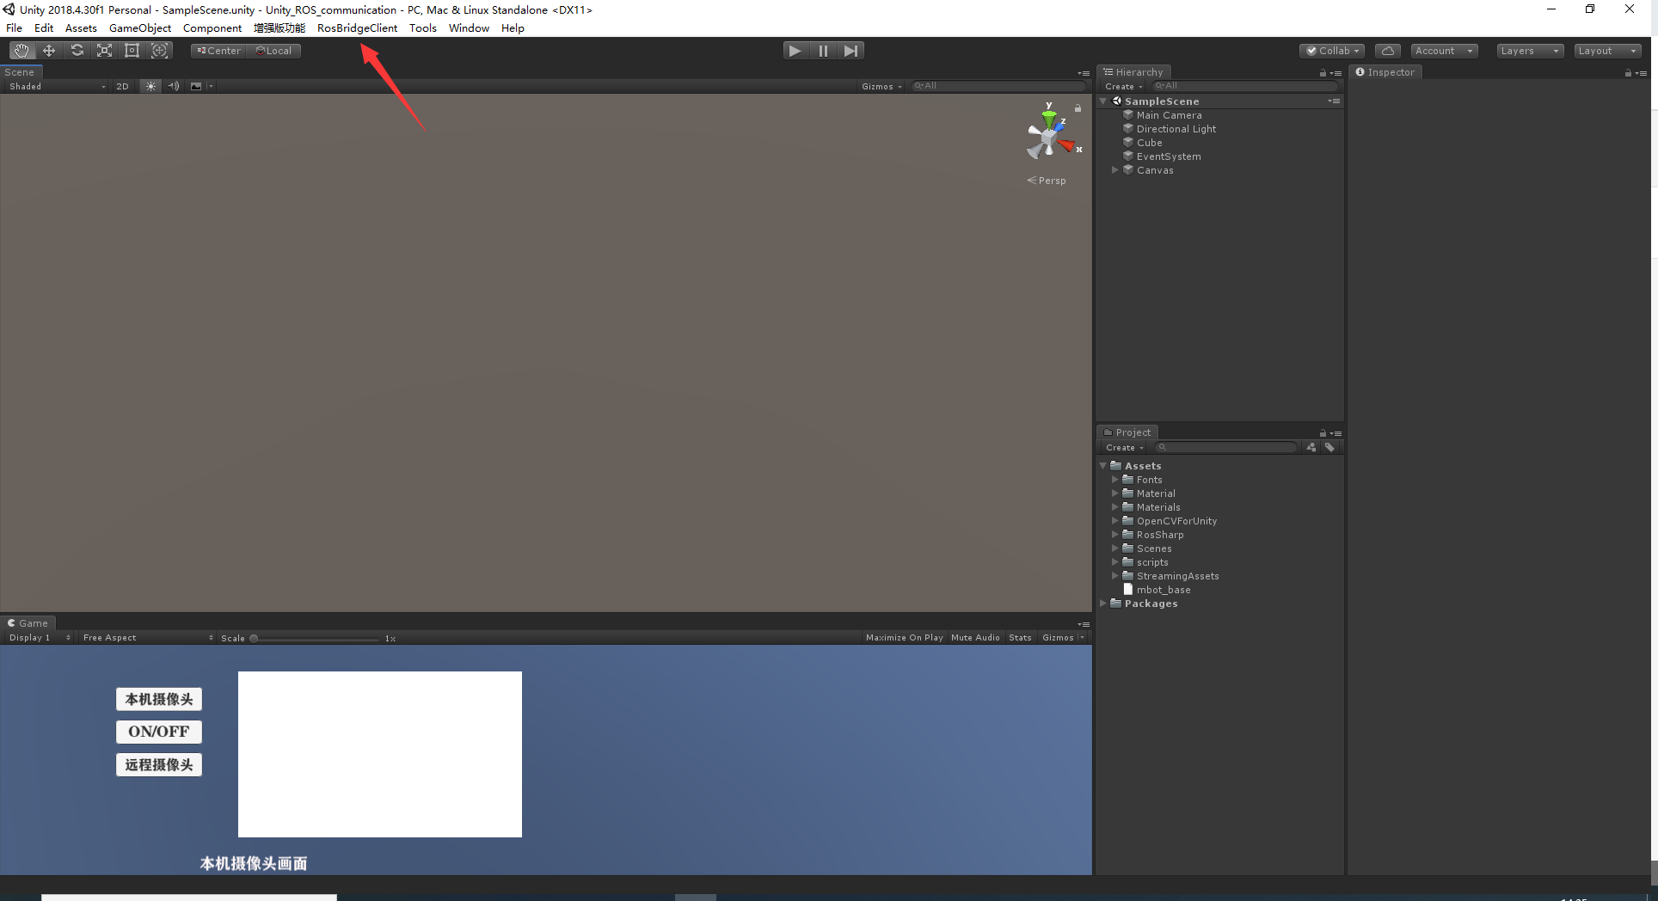This screenshot has height=901, width=1658.
Task: Mute scene audio with the speaker icon
Action: point(174,86)
